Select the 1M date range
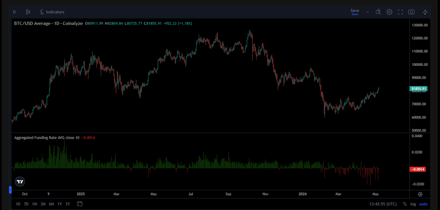This screenshot has height=210, width=440. click(34, 204)
